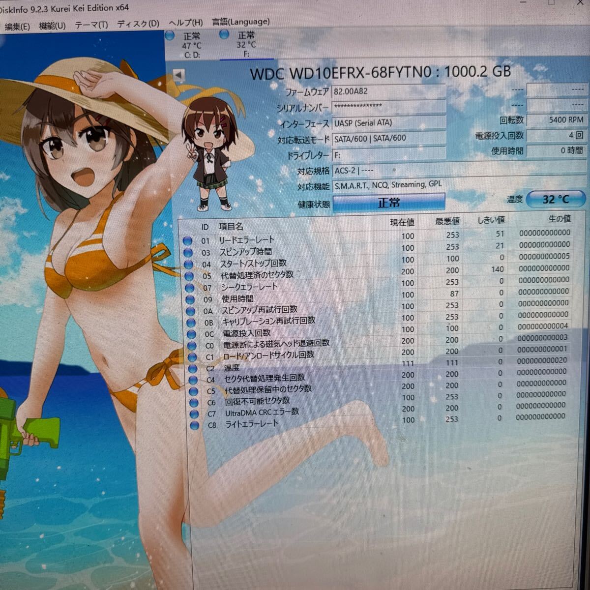Open the ディスク(D) menu

point(138,24)
